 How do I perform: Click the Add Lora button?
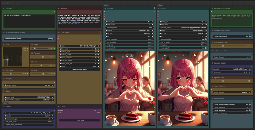tap(79, 120)
